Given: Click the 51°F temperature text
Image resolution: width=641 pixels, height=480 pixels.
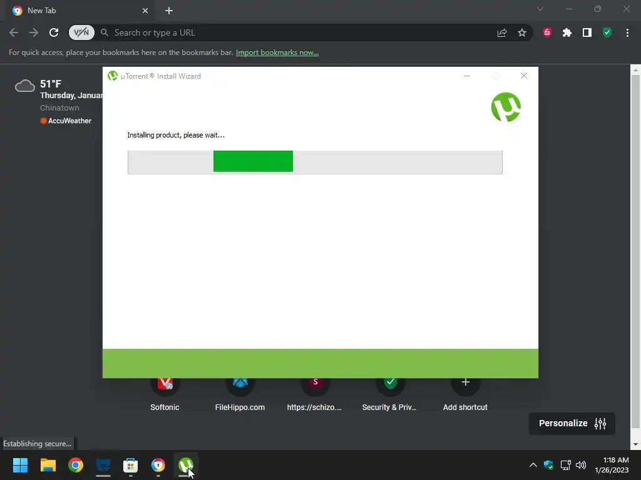Looking at the screenshot, I should coord(51,84).
